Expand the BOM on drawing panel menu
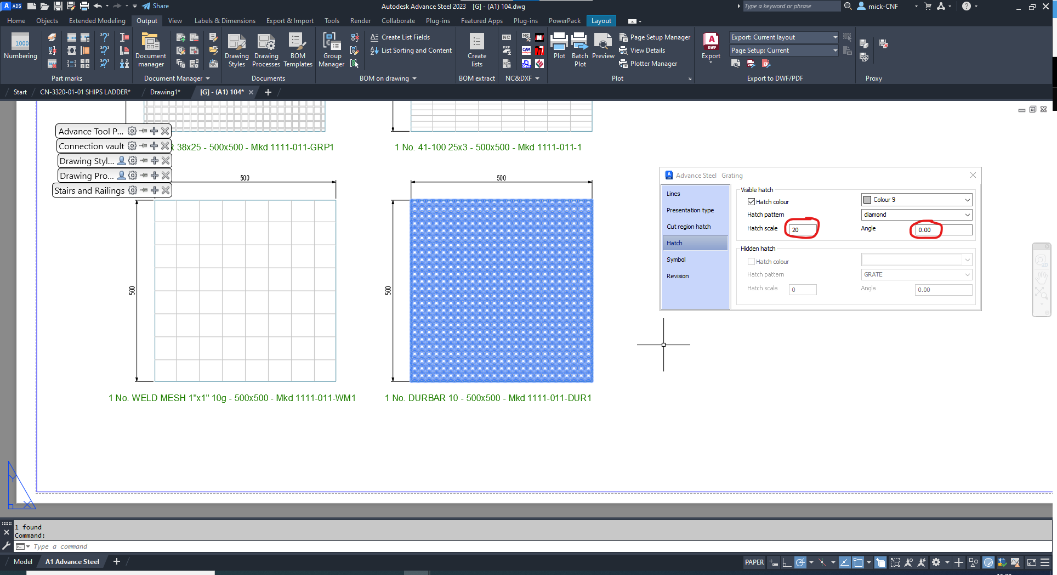 tap(413, 78)
